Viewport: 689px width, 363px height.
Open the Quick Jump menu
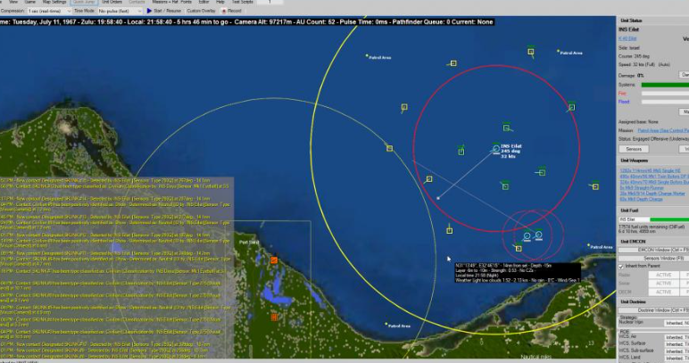(x=84, y=2)
